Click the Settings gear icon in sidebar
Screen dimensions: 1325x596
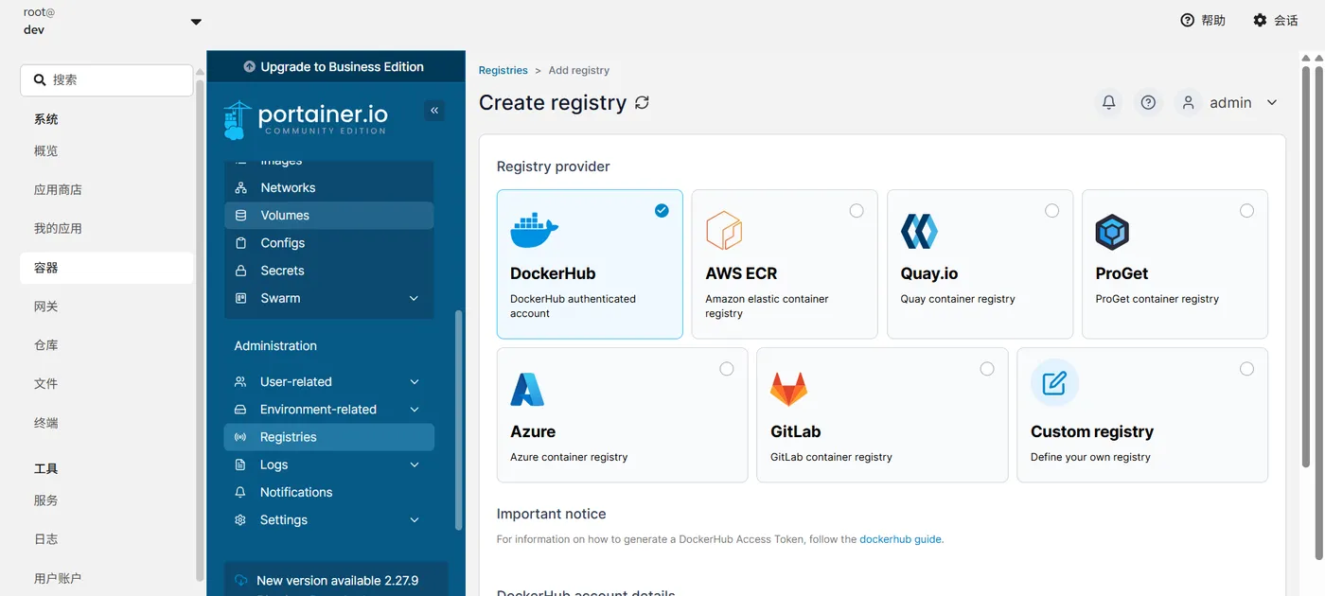240,520
